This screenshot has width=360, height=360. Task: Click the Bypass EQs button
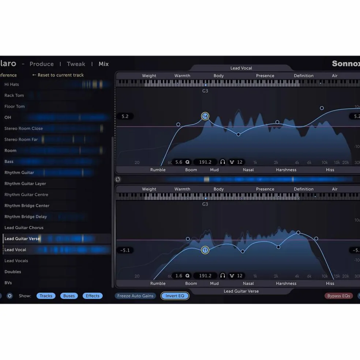[339, 296]
